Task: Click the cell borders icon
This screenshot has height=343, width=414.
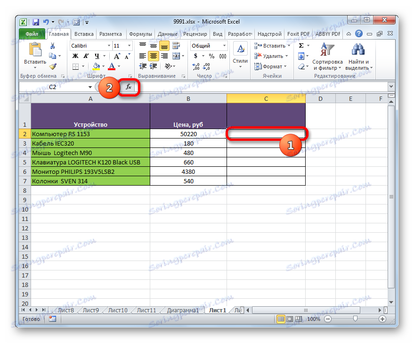Action: point(76,66)
